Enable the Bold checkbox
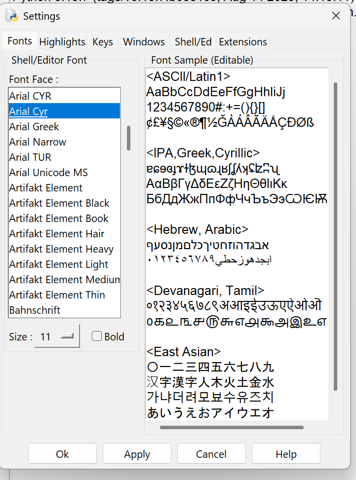The image size is (356, 480). tap(97, 336)
